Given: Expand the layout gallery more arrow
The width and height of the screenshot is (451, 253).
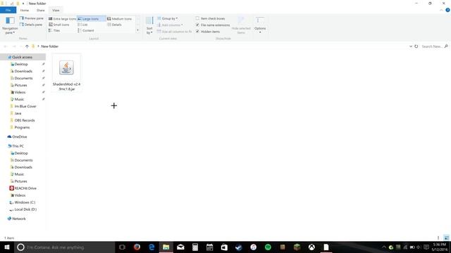Looking at the screenshot, I should (137, 30).
